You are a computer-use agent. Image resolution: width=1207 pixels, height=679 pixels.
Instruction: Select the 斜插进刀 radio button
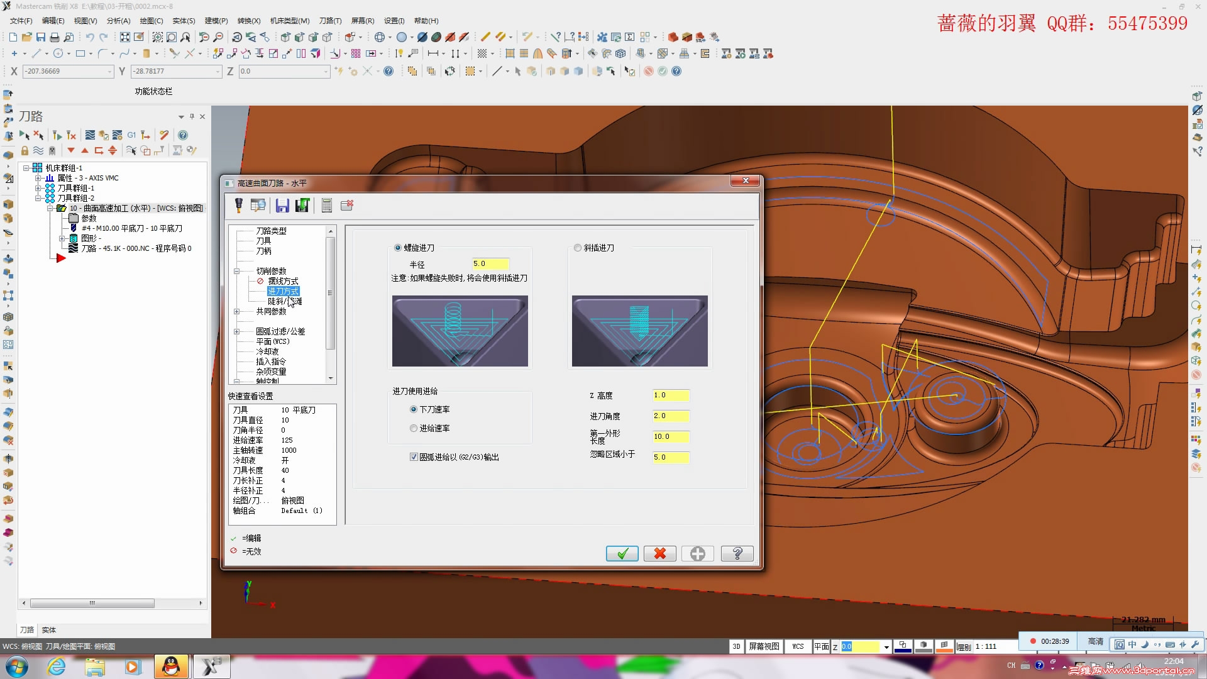[x=577, y=248]
